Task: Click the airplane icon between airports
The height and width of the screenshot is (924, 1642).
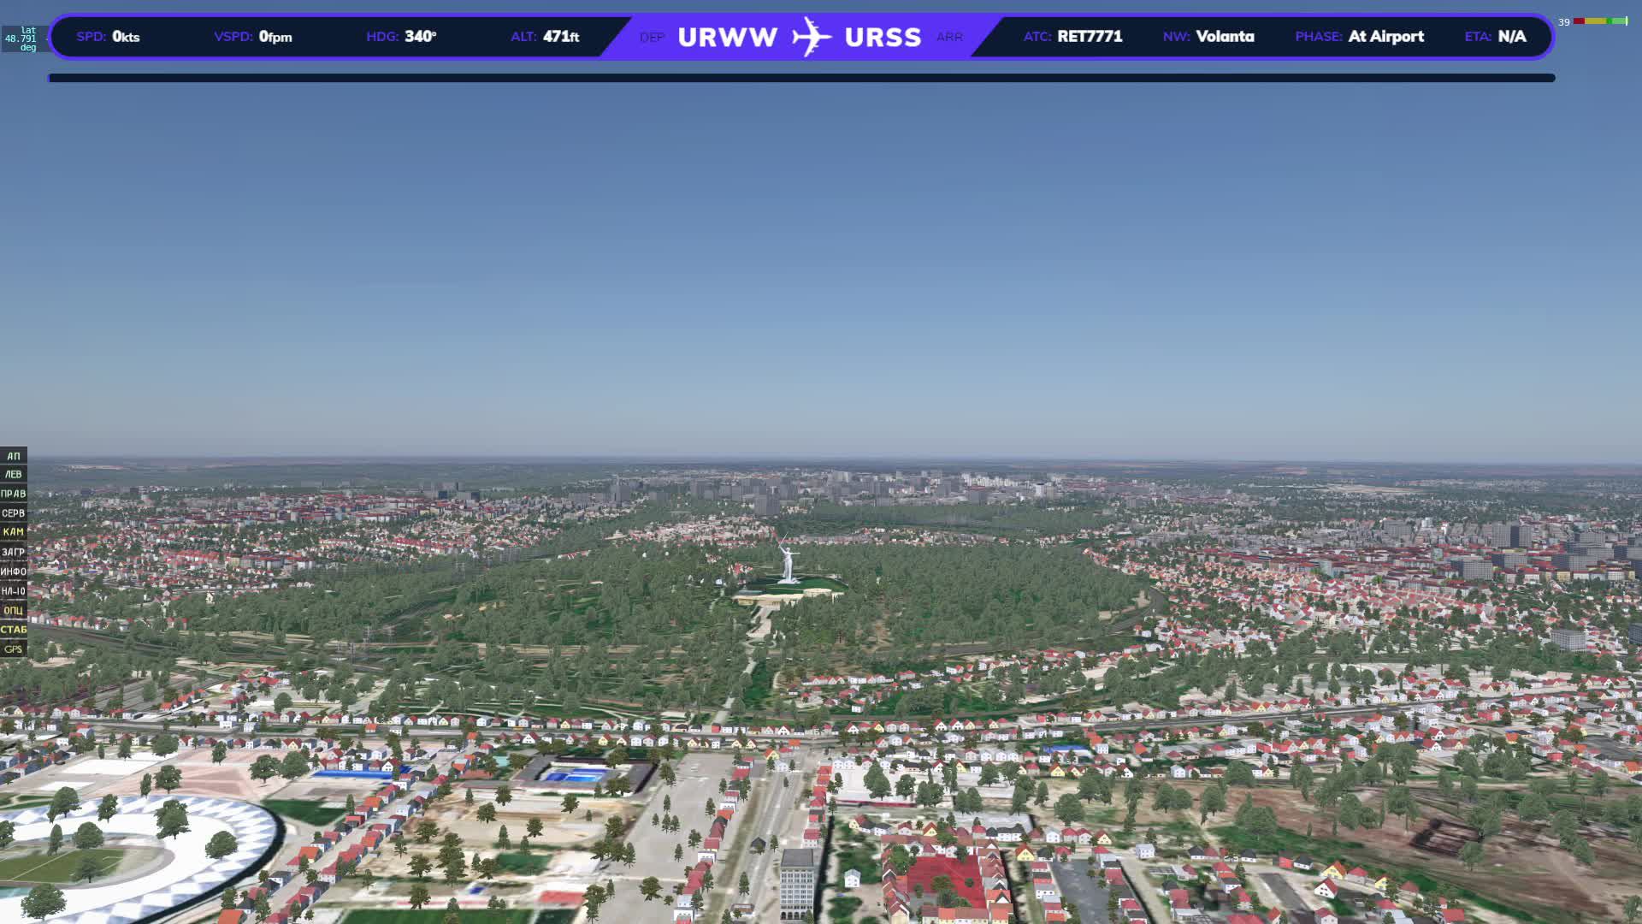Action: click(811, 37)
